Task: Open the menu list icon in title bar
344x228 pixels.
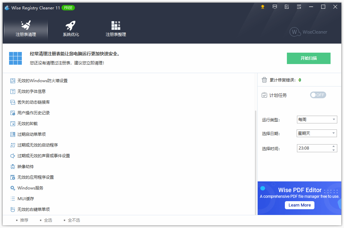Action: (299, 7)
